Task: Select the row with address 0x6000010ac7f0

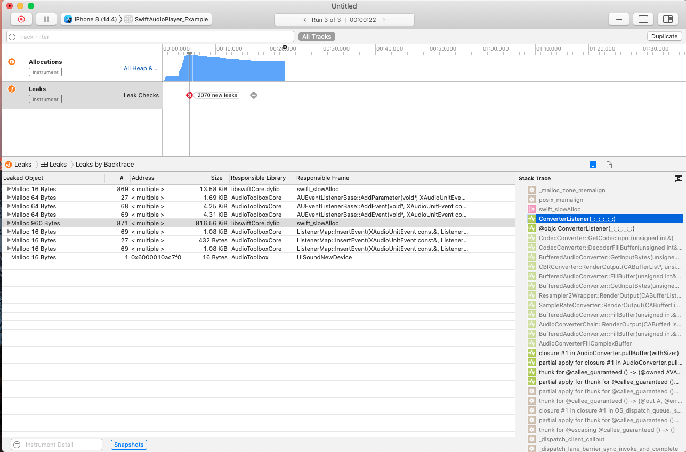Action: [257, 257]
